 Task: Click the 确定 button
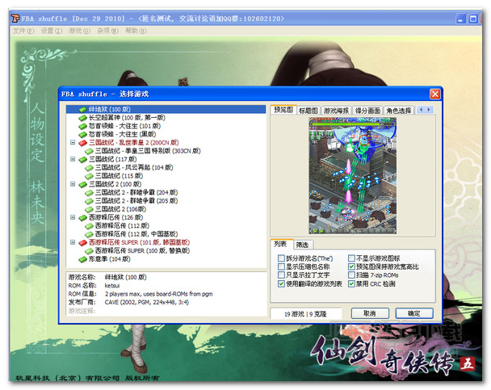(414, 313)
